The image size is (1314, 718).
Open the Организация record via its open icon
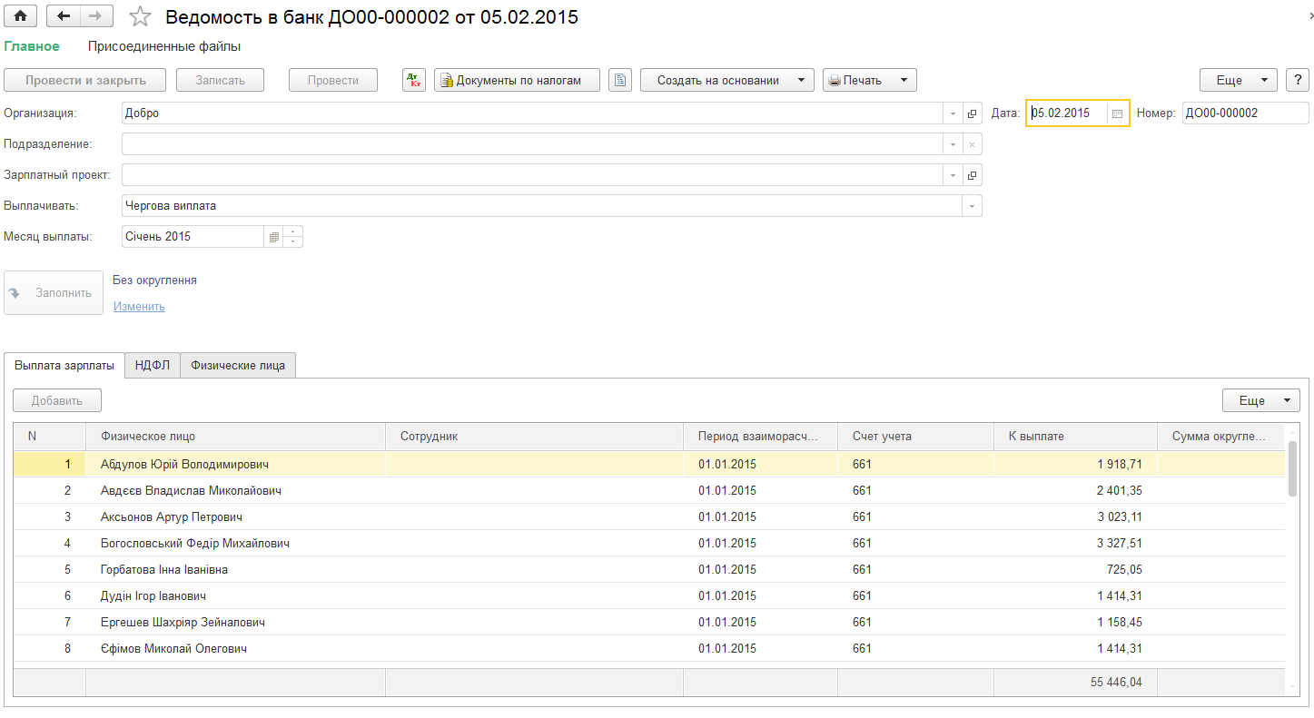pos(972,113)
